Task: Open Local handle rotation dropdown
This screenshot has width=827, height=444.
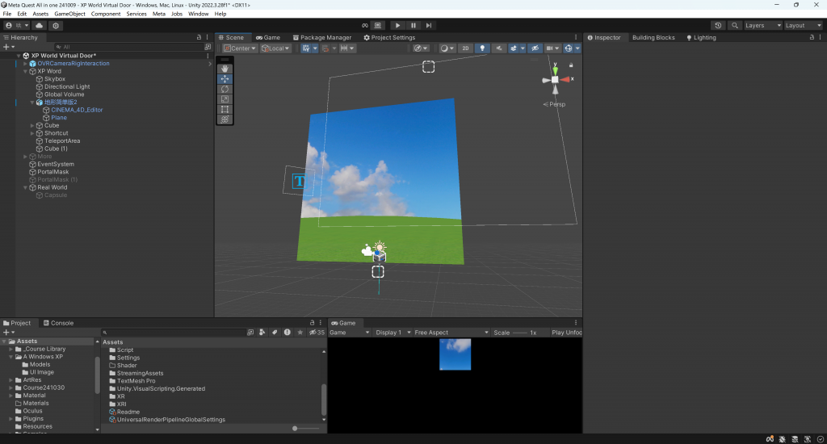Action: 275,48
